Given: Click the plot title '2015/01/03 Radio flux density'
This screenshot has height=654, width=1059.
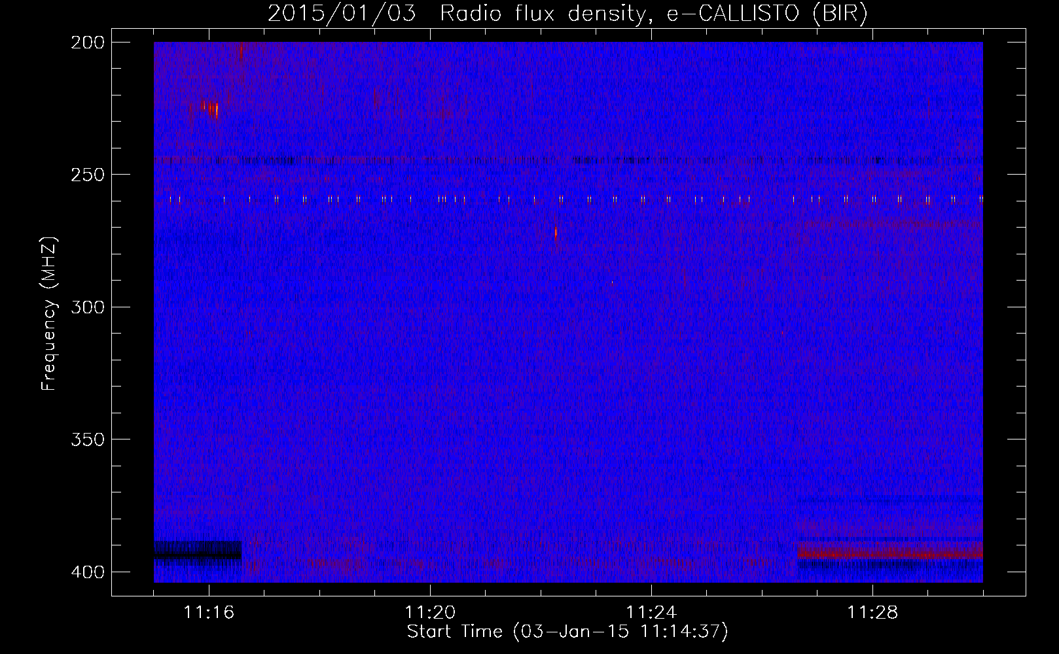Looking at the screenshot, I should [456, 13].
